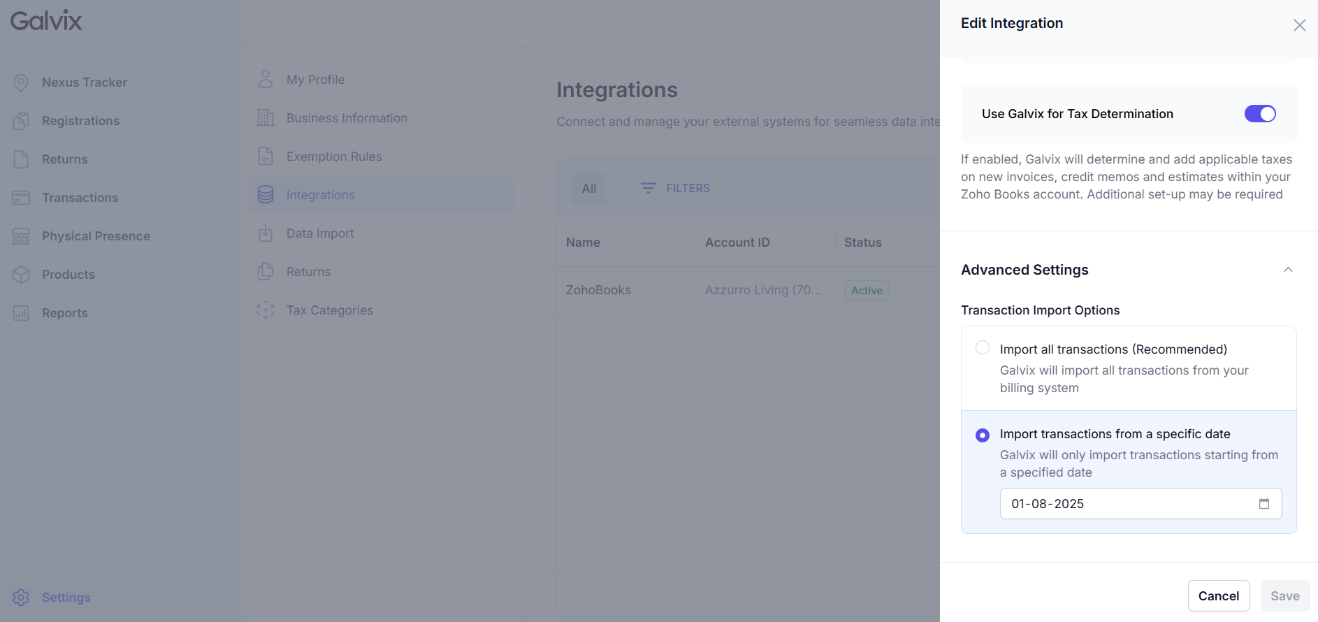The image size is (1318, 622).
Task: Open the FILTERS dropdown
Action: 675,189
